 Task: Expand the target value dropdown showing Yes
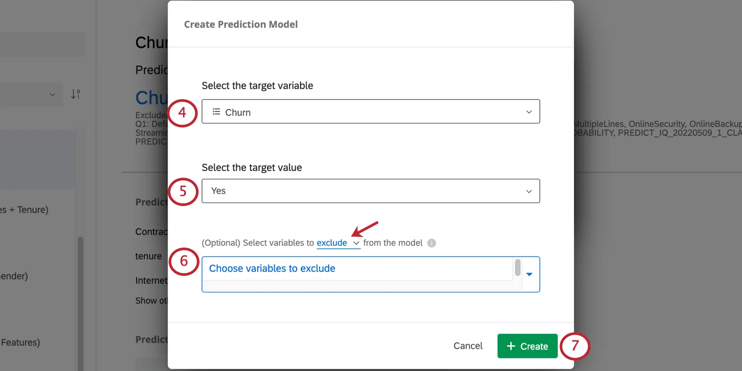[371, 191]
